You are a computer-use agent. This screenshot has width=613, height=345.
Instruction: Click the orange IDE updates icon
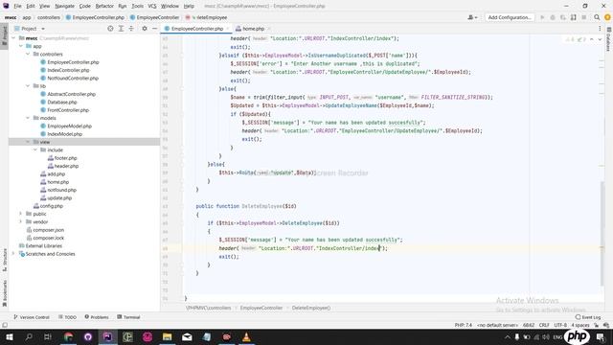[x=607, y=17]
